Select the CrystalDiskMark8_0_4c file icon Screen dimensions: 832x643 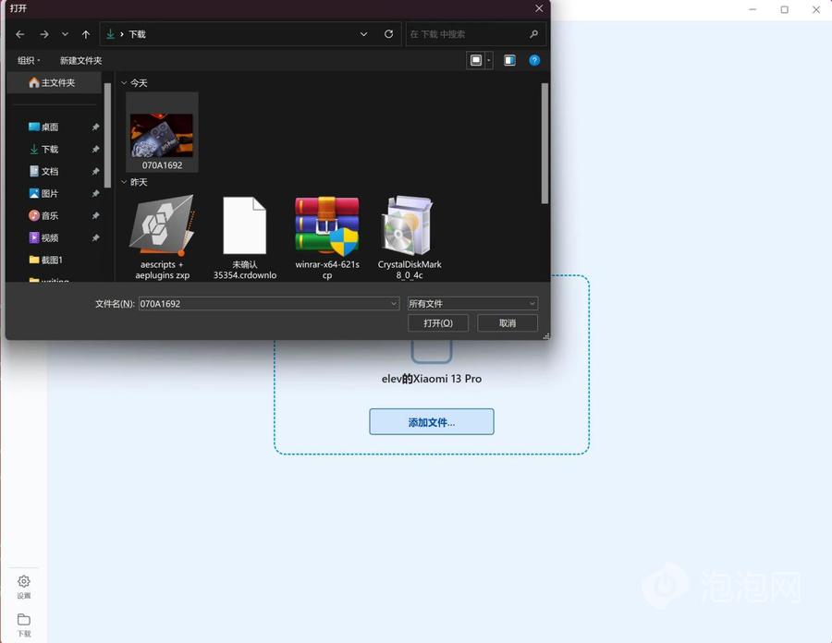point(409,226)
